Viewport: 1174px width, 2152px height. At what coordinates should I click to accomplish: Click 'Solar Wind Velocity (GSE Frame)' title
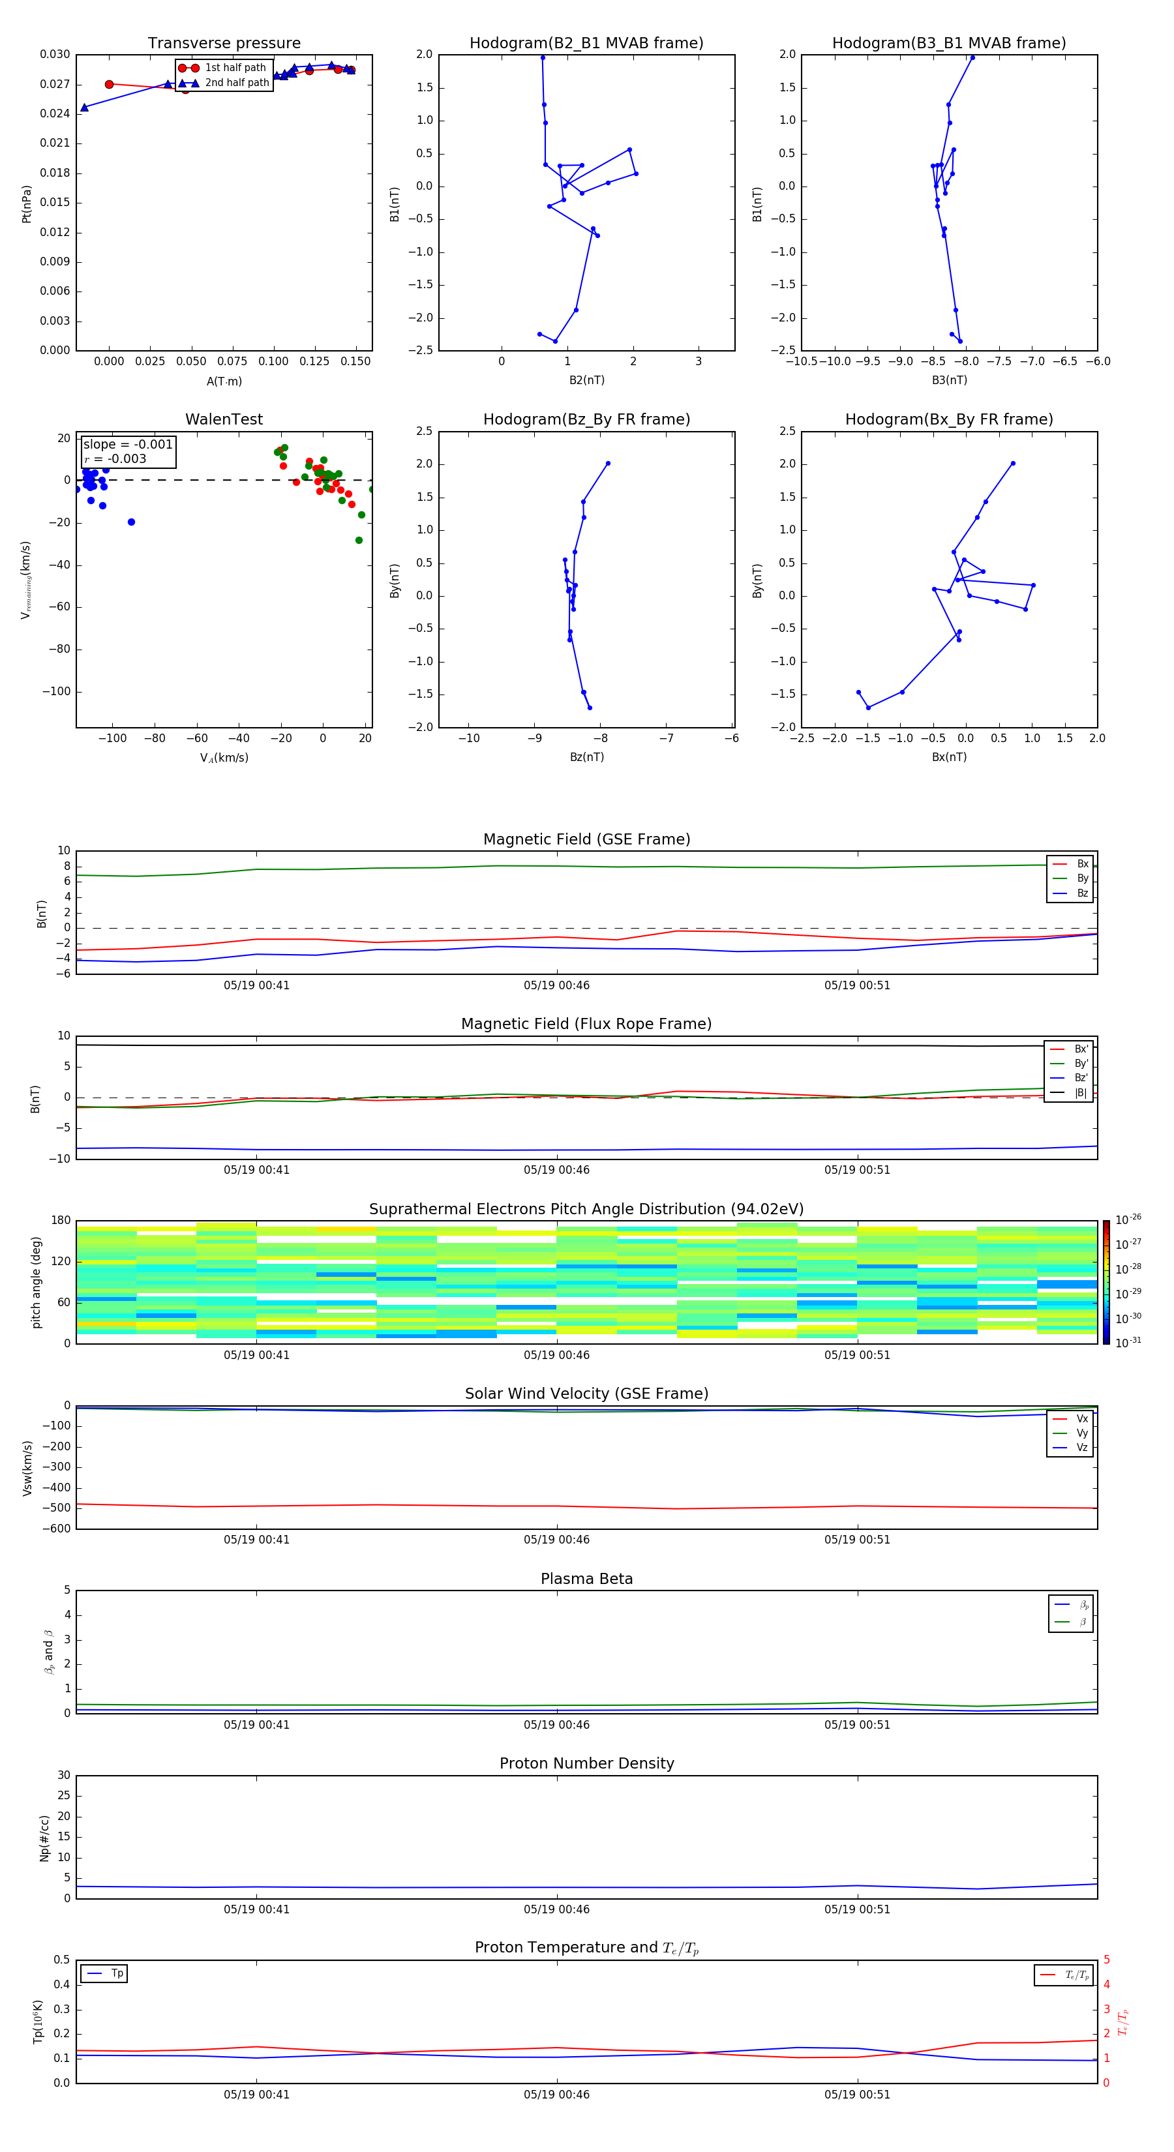pos(586,1394)
